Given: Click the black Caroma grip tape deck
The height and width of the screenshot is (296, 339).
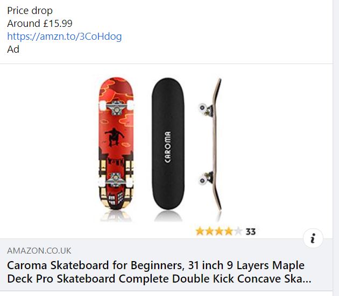Looking at the screenshot, I should [x=168, y=143].
